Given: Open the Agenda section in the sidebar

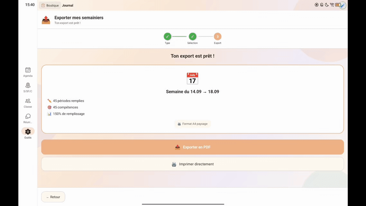Looking at the screenshot, I should point(28,71).
